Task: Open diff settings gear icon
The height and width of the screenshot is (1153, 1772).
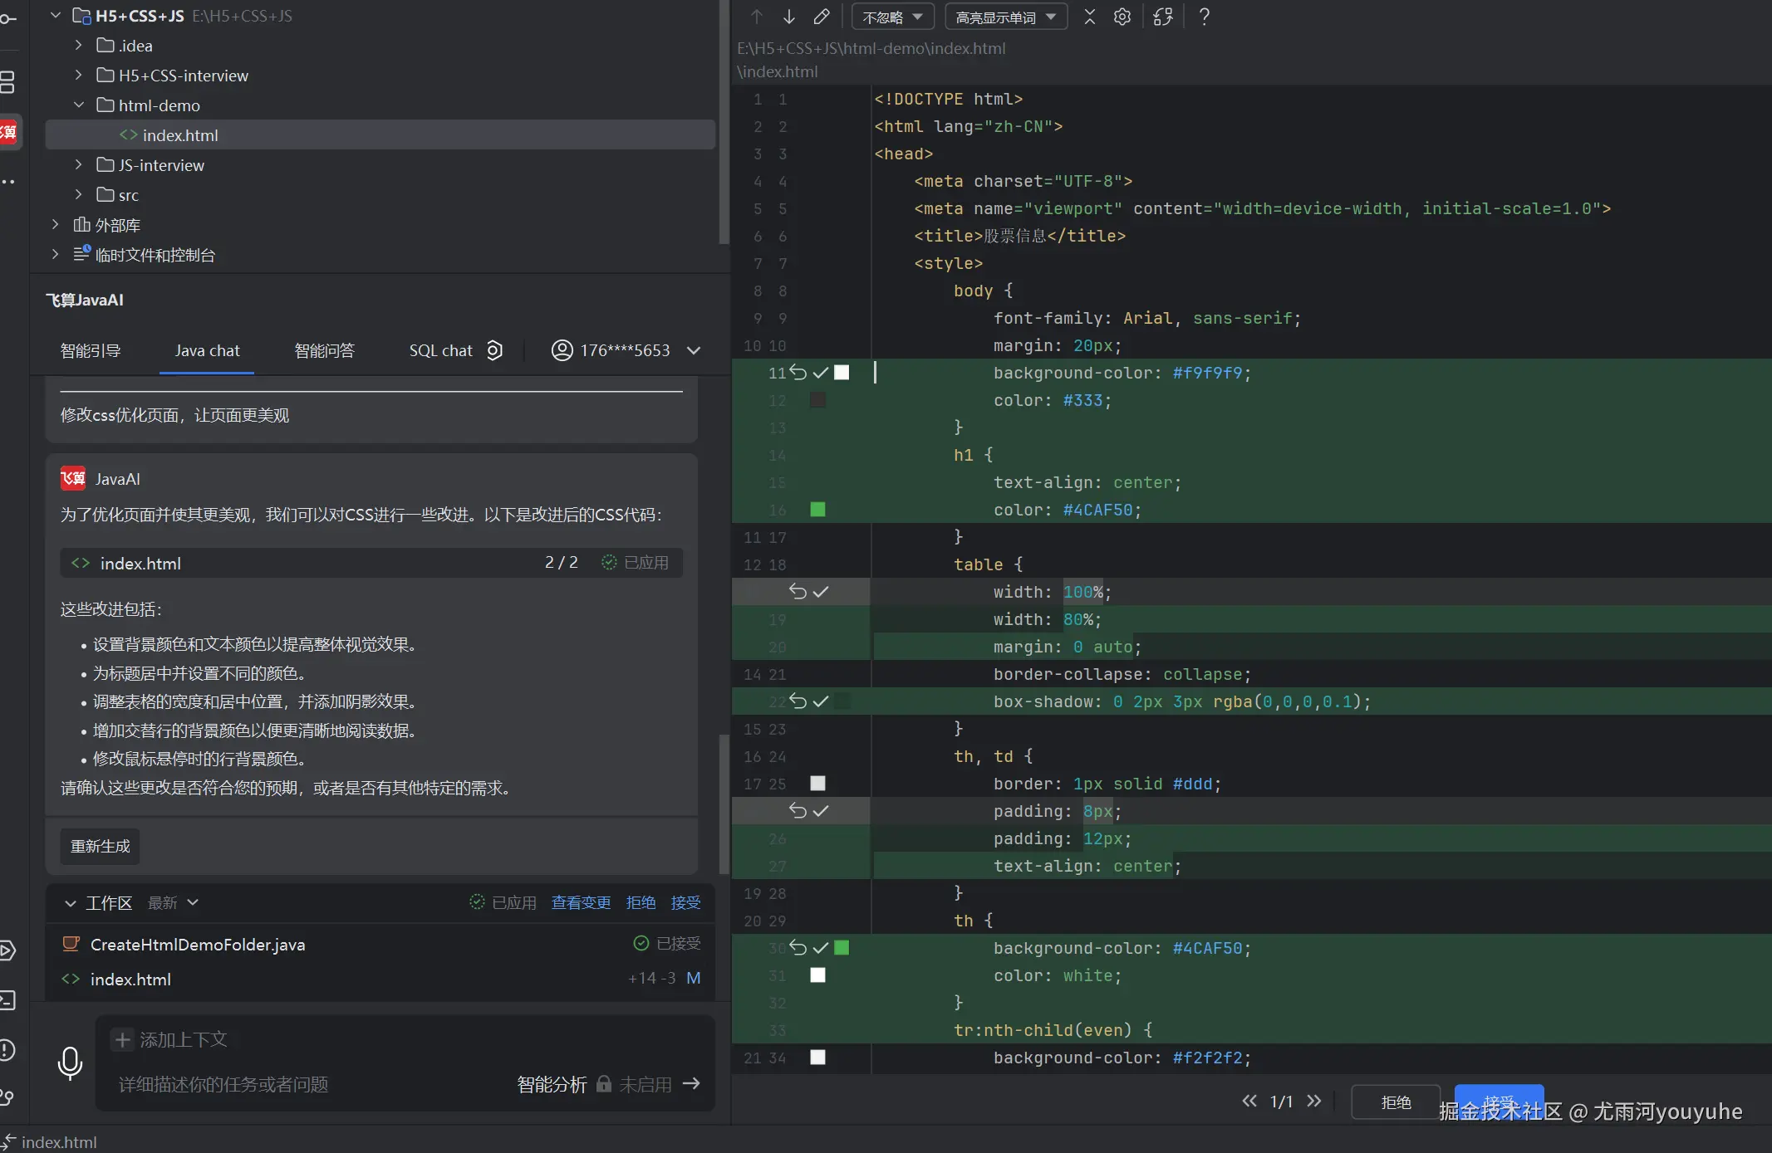Action: (1122, 17)
